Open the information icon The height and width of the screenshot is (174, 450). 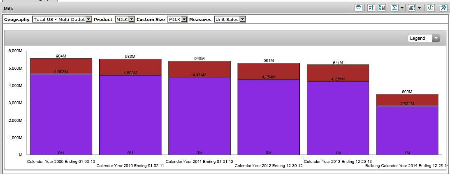pos(431,8)
